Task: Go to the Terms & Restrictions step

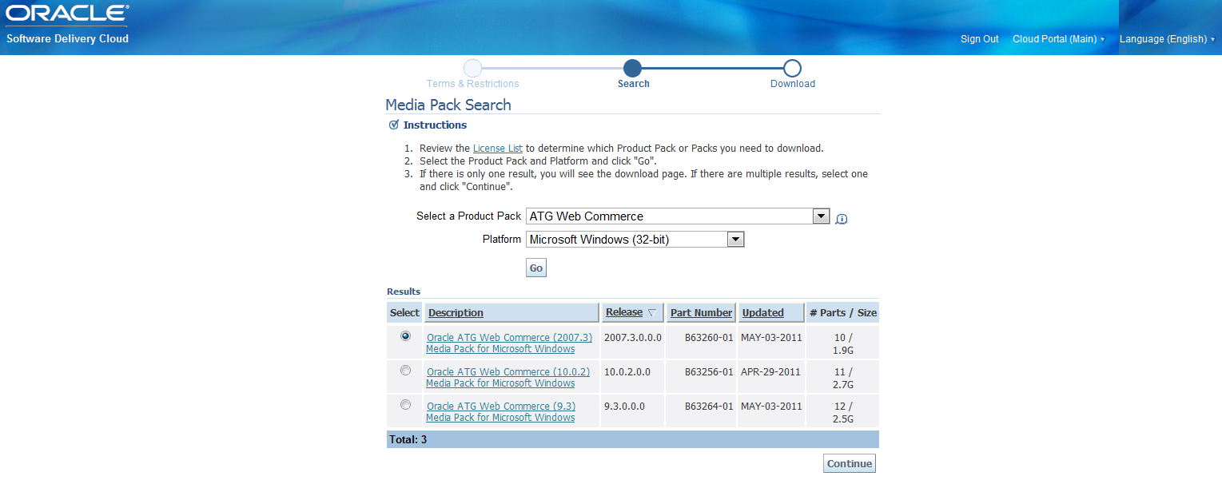Action: point(473,84)
